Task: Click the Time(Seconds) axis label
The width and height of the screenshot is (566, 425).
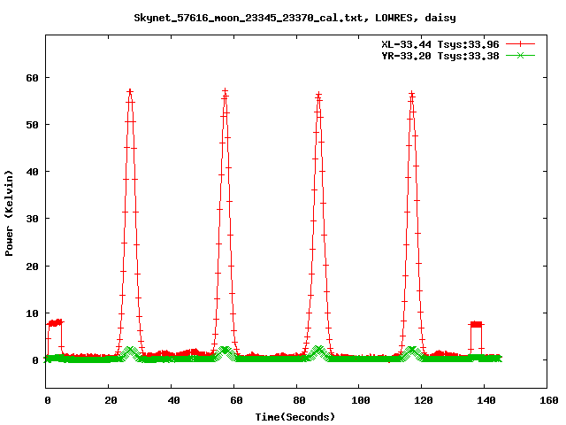Action: click(294, 417)
